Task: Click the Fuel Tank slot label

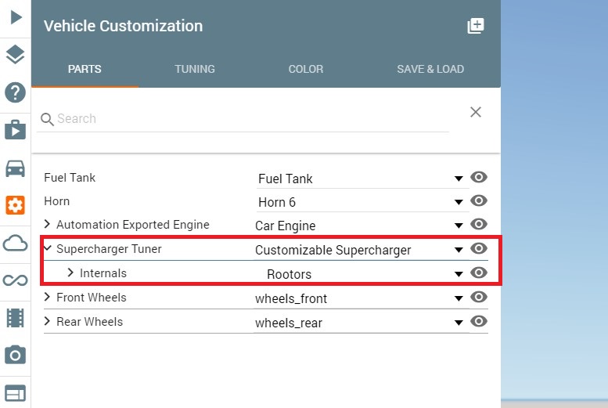Action: pos(70,178)
